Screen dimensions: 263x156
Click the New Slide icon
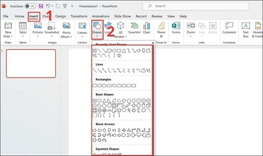click(x=8, y=25)
